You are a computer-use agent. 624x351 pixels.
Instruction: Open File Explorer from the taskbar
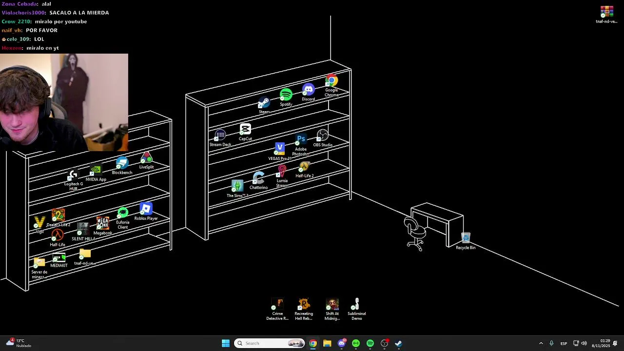pyautogui.click(x=327, y=343)
